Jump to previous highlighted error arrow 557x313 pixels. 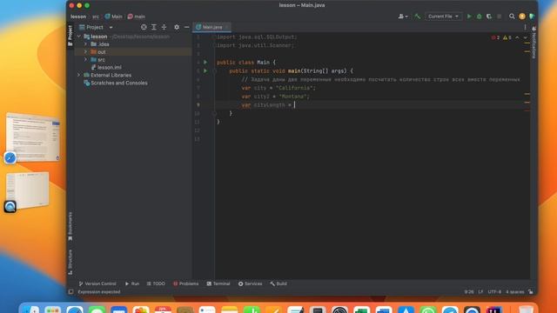pos(517,37)
